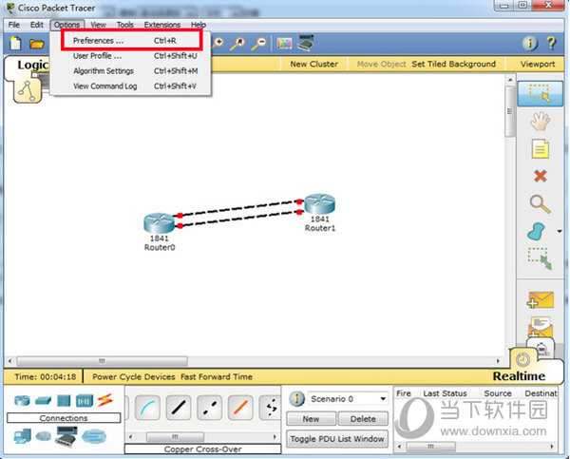Switch to the Realtime tab

[x=519, y=376]
